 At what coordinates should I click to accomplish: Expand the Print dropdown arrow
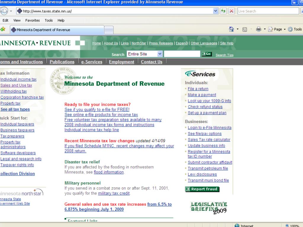coord(265,29)
